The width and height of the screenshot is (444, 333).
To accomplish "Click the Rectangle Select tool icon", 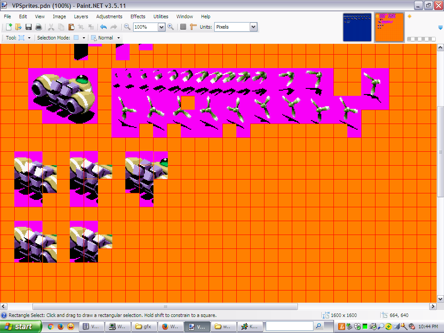I will [x=22, y=38].
